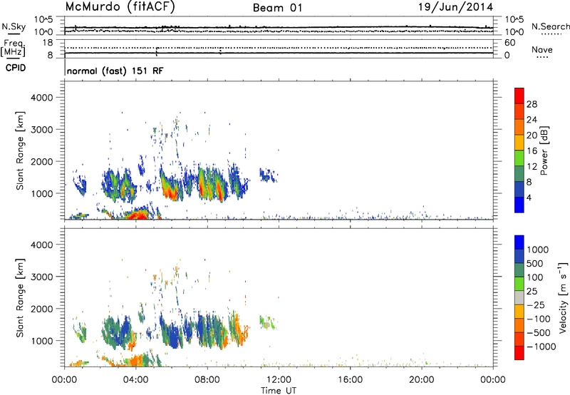Click the 'Freq. [MHz]' axis label
Image resolution: width=570 pixels, height=395 pixels.
pos(13,48)
